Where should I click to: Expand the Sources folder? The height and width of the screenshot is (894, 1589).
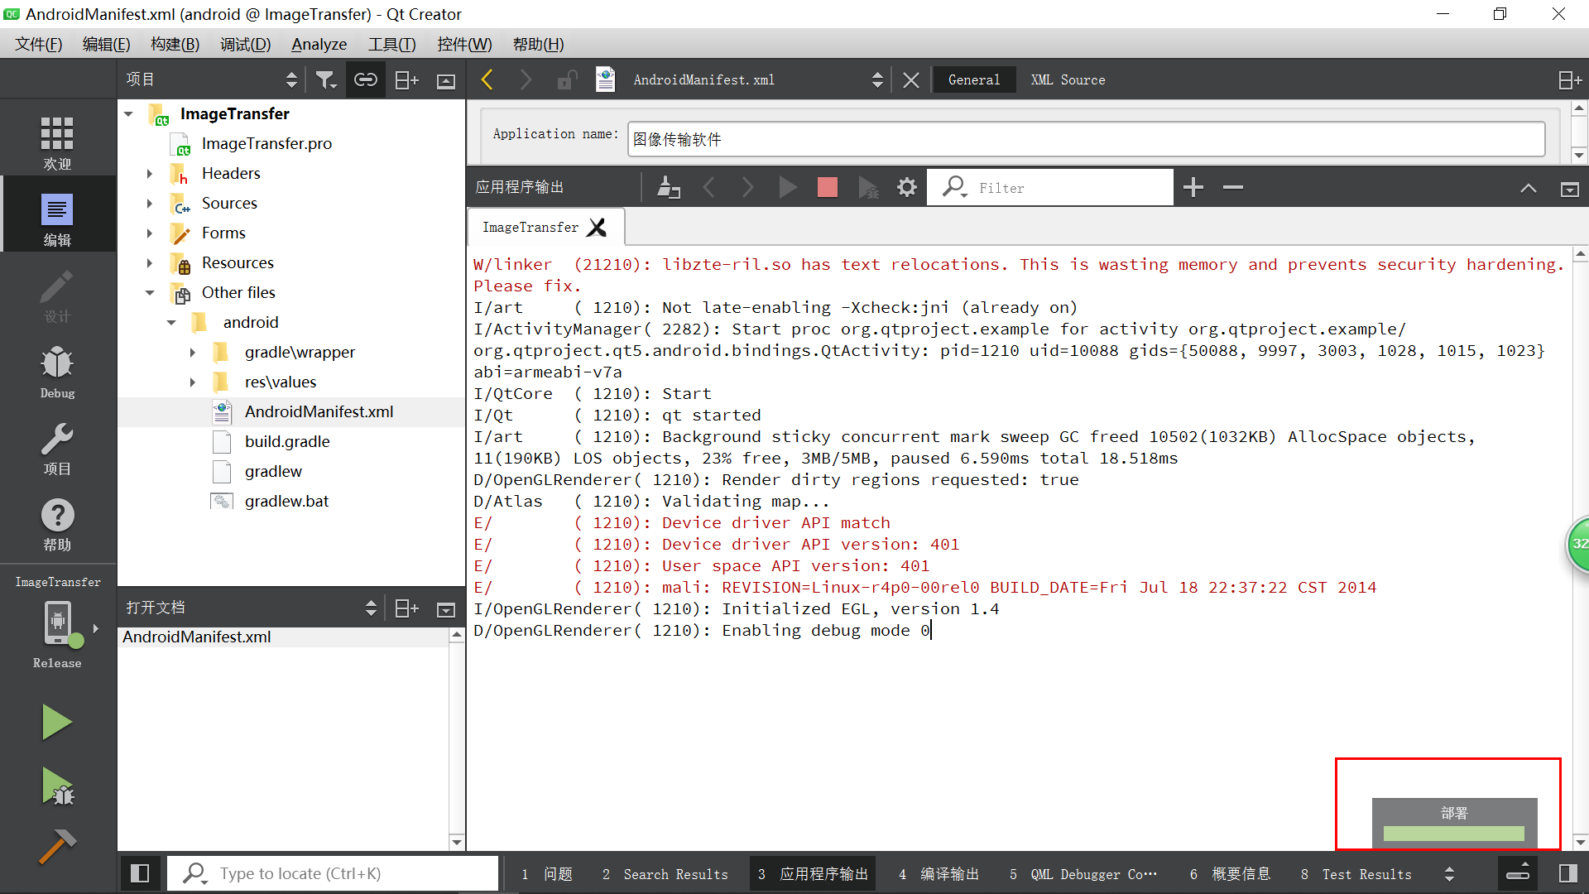click(150, 204)
